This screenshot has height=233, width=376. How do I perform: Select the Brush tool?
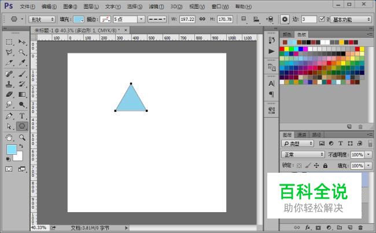(x=23, y=74)
